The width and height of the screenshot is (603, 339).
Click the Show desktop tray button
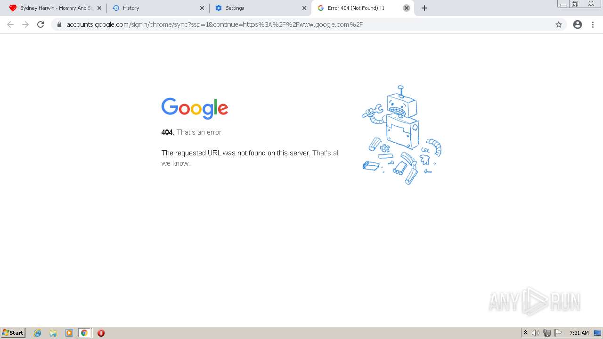pyautogui.click(x=597, y=333)
